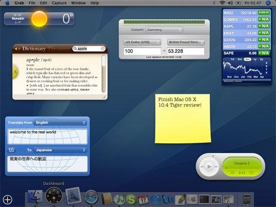Image resolution: width=276 pixels, height=207 pixels.
Task: Select the 6m chart range
Action: (x=247, y=59)
